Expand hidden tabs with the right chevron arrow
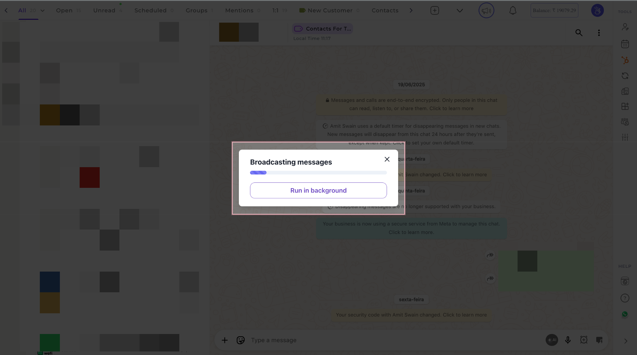The image size is (637, 355). (411, 10)
